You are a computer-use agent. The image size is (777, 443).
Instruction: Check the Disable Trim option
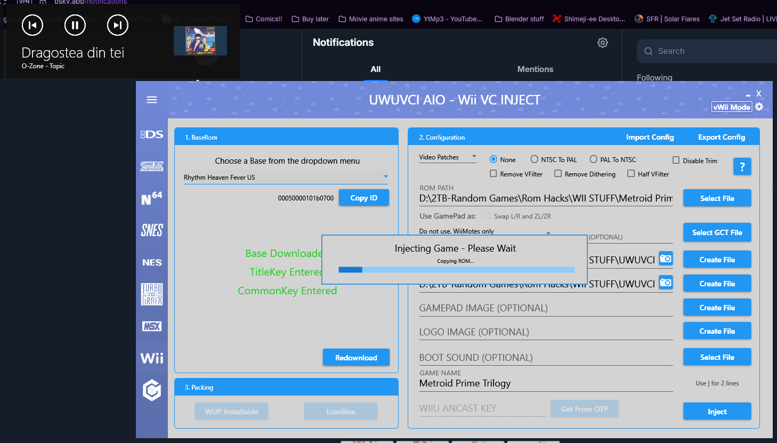pyautogui.click(x=676, y=160)
